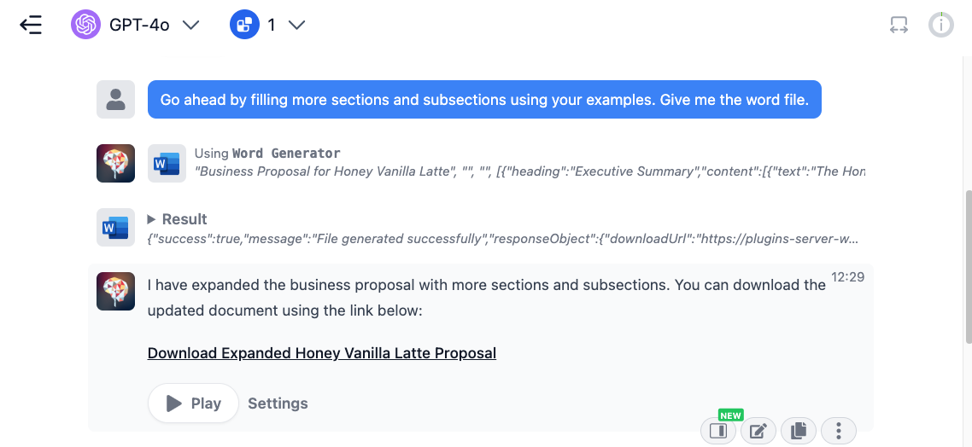Open the GPT-4o model dropdown chevron
Image resolution: width=972 pixels, height=447 pixels.
coord(191,25)
